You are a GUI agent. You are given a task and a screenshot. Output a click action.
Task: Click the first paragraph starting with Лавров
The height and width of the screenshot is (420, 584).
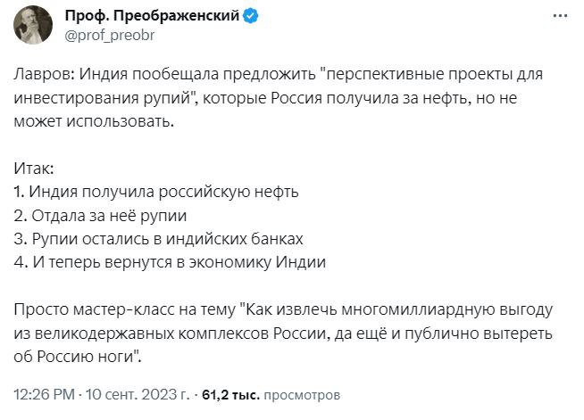[278, 98]
